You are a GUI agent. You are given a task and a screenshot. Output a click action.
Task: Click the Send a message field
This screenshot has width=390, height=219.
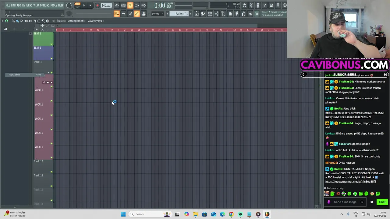pos(345,202)
